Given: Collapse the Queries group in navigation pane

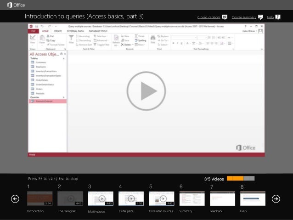Looking at the screenshot, I should (x=63, y=97).
